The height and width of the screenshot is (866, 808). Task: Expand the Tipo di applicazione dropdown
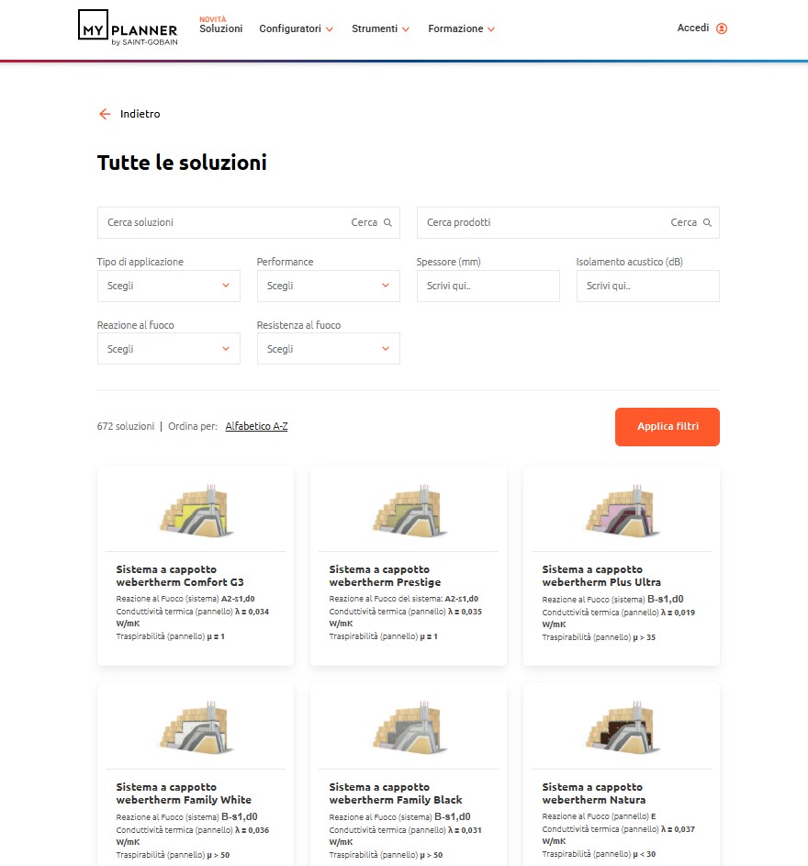click(x=169, y=286)
